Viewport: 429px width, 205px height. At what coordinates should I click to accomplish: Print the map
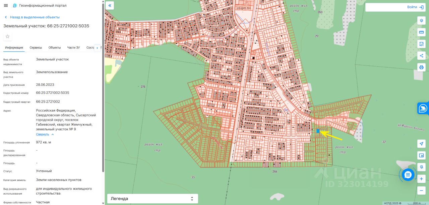click(421, 67)
